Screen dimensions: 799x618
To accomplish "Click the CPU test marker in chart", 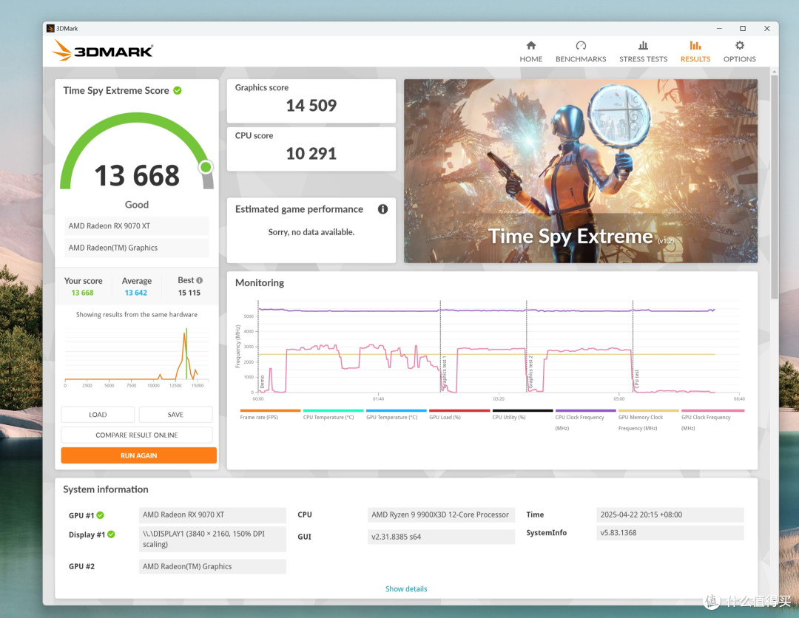I will pyautogui.click(x=636, y=380).
